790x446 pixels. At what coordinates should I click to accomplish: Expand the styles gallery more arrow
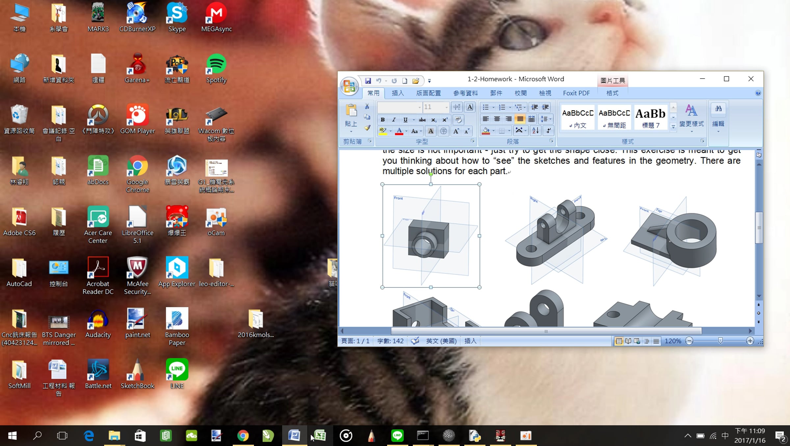pyautogui.click(x=673, y=127)
